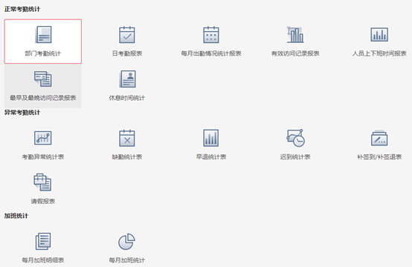The height and width of the screenshot is (267, 412).
Task: Open the 缺勤统计表 calendar-X icon
Action: [127, 138]
